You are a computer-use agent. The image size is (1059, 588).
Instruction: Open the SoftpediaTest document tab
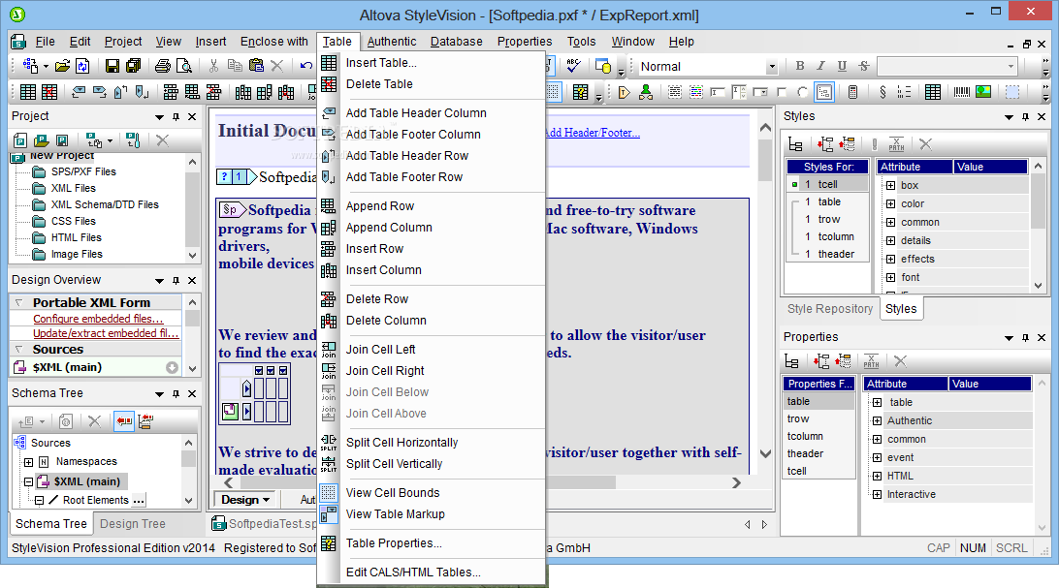pyautogui.click(x=265, y=524)
